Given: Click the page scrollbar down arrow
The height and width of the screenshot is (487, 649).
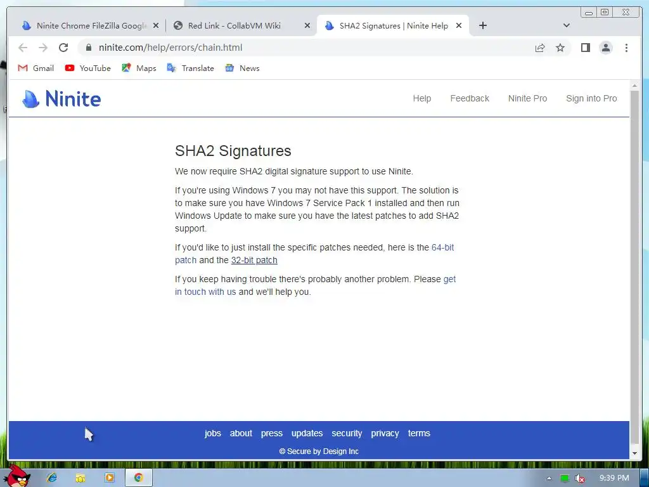Looking at the screenshot, I should tap(634, 453).
